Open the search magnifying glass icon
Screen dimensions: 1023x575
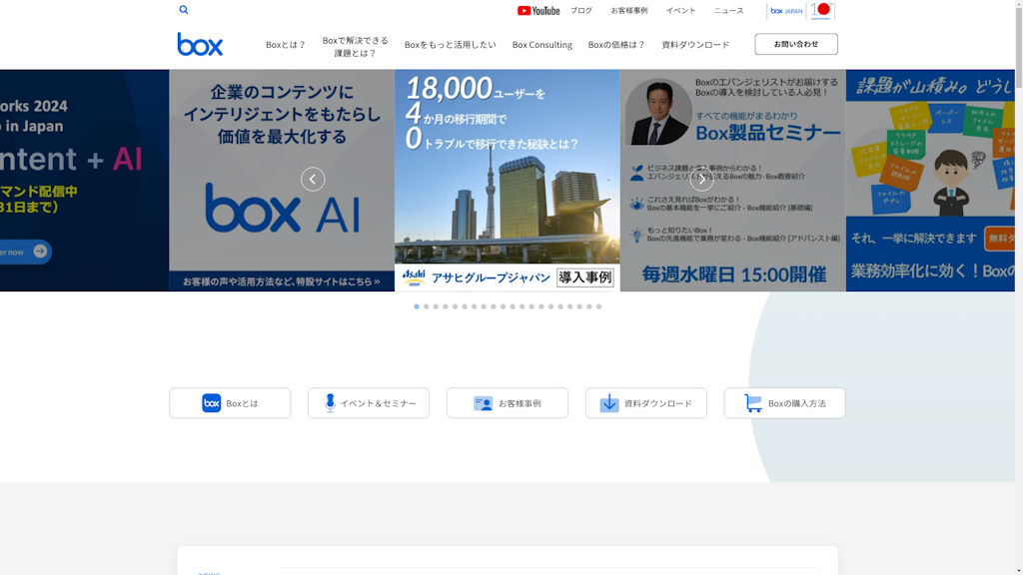pyautogui.click(x=184, y=9)
